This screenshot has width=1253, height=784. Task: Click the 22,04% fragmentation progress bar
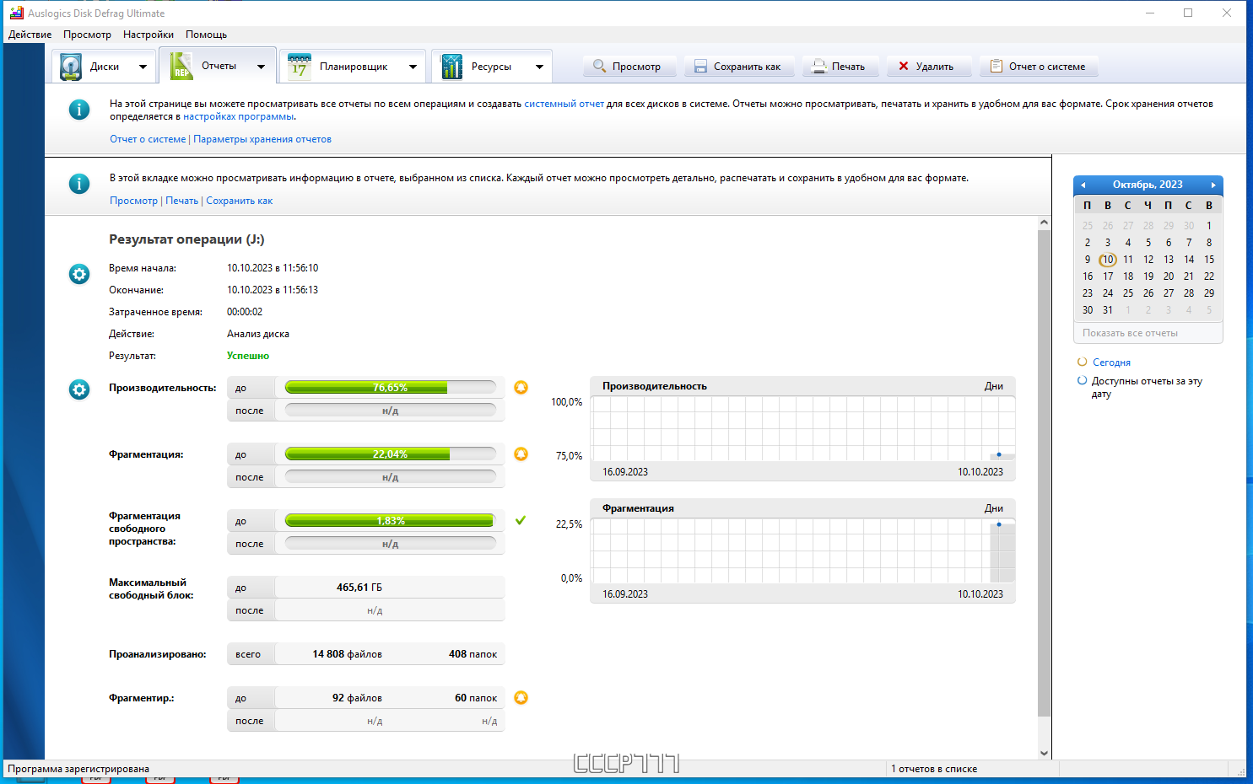pyautogui.click(x=390, y=454)
